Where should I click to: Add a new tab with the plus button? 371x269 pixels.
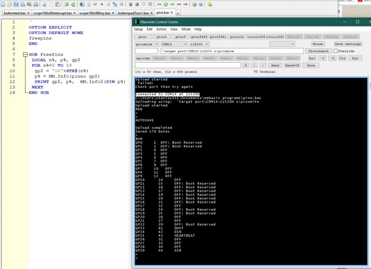pos(178,13)
